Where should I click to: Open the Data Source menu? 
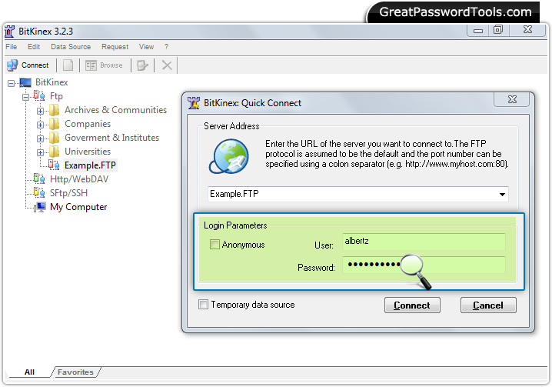pos(71,46)
